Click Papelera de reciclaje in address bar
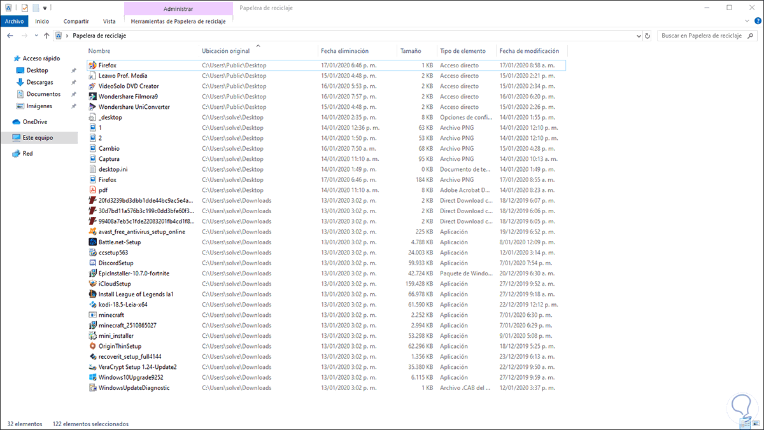This screenshot has height=430, width=764. tap(99, 36)
